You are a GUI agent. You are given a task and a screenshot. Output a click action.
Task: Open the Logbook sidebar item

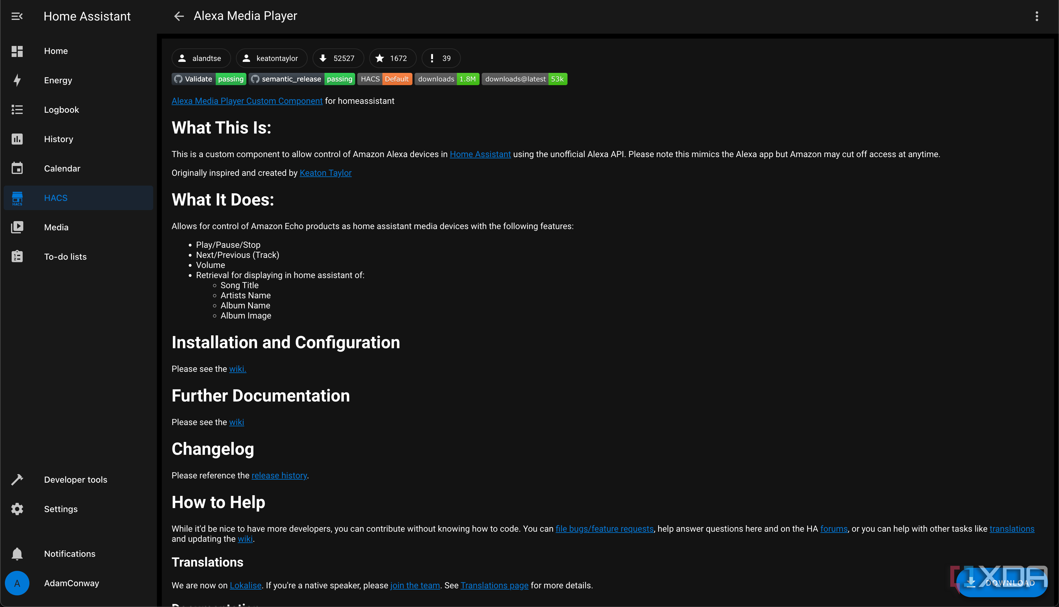[x=78, y=110]
